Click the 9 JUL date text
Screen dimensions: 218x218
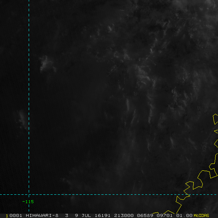click(83, 215)
